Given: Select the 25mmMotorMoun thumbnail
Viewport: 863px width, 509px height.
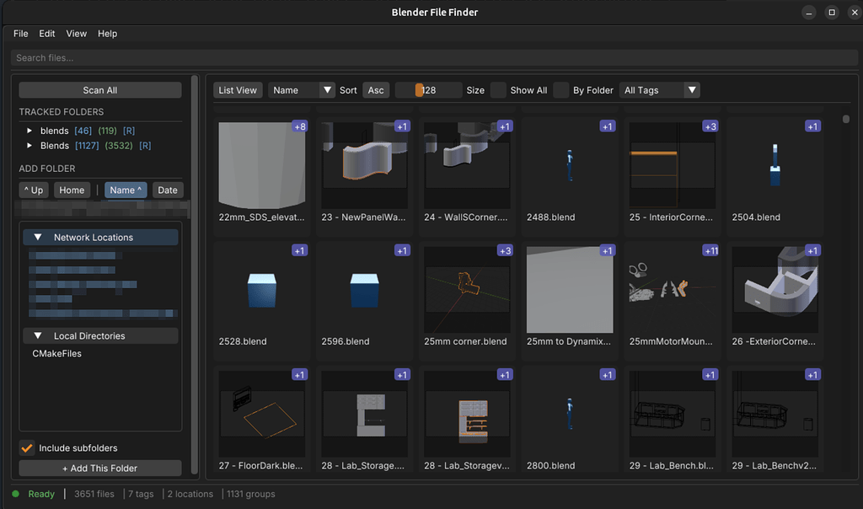Looking at the screenshot, I should (673, 289).
